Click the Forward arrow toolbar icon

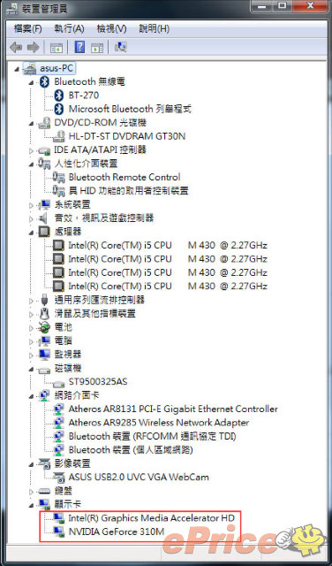(34, 47)
